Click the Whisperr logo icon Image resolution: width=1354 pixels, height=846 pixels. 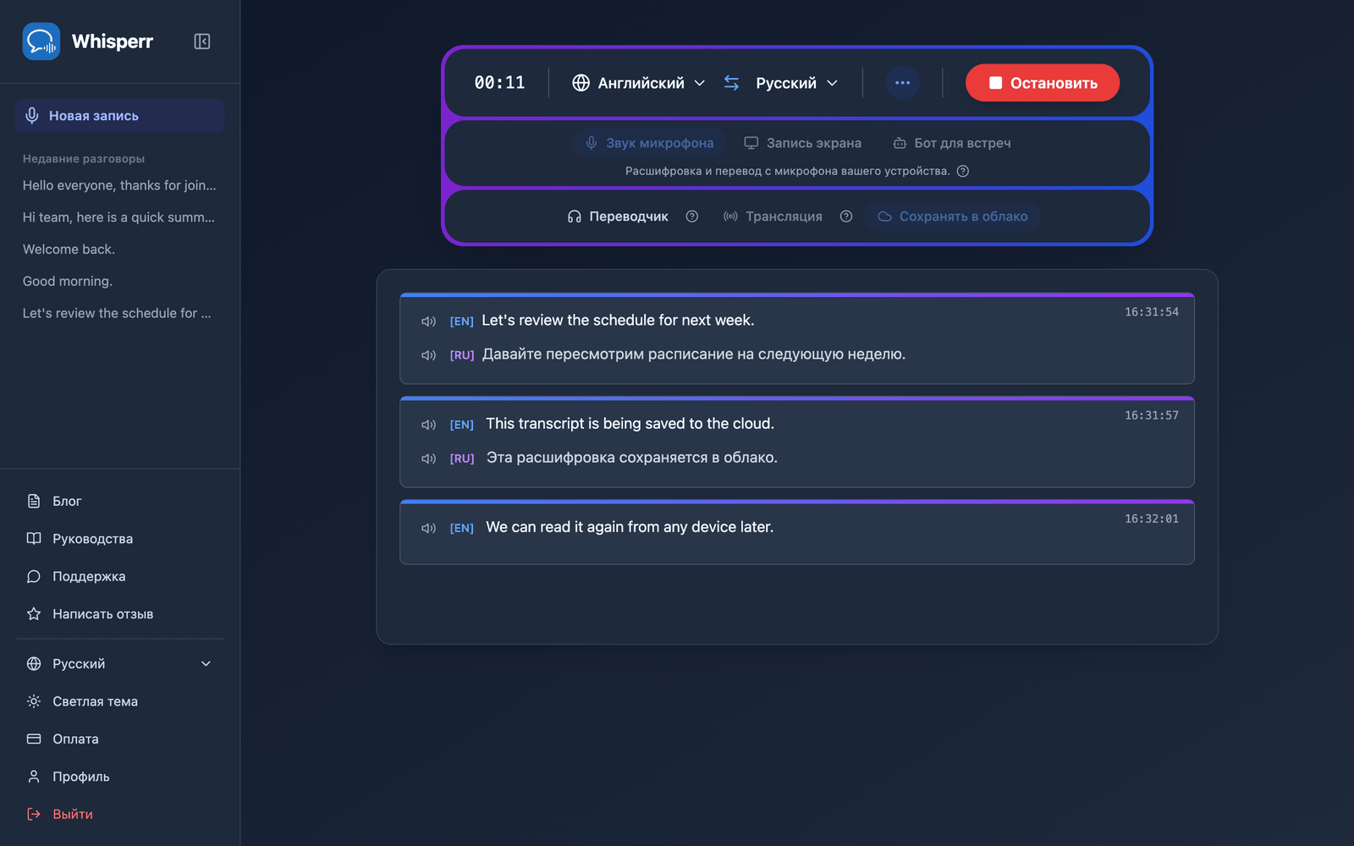pyautogui.click(x=41, y=41)
